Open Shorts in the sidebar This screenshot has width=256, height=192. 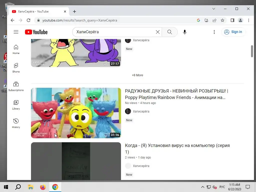16,68
